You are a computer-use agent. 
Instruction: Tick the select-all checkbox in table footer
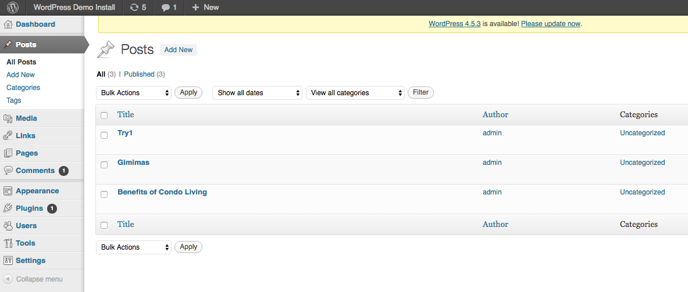pyautogui.click(x=104, y=225)
